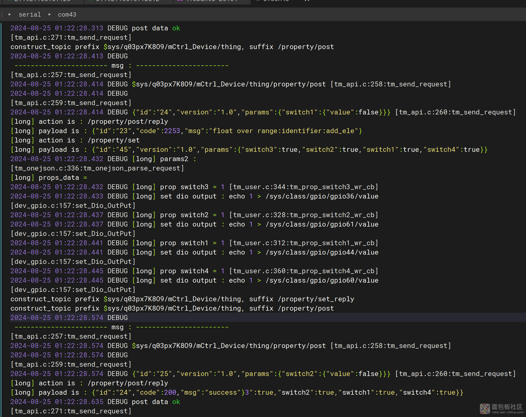Screen dimensions: 526x417
Task: Select the 'prop switch1 = 1' log line
Action: (194, 243)
